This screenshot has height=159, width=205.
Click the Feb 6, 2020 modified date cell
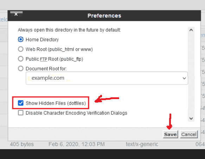77,144
